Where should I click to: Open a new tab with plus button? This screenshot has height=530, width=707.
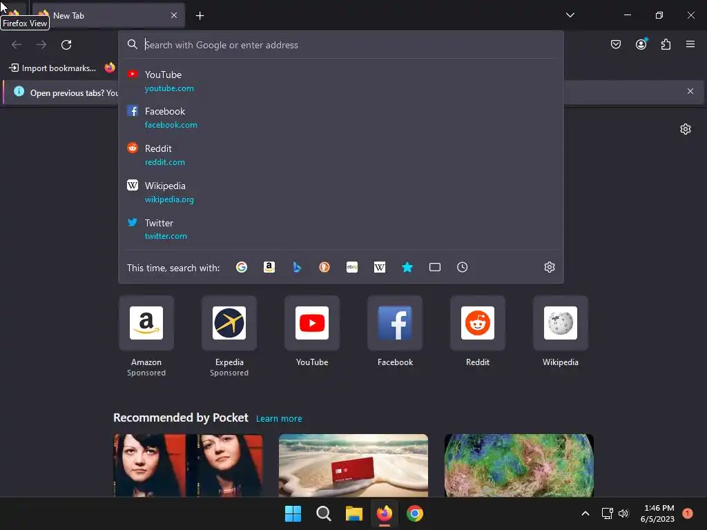(x=200, y=16)
